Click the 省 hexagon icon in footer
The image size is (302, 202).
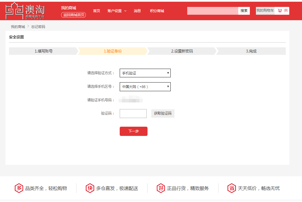[232, 188]
